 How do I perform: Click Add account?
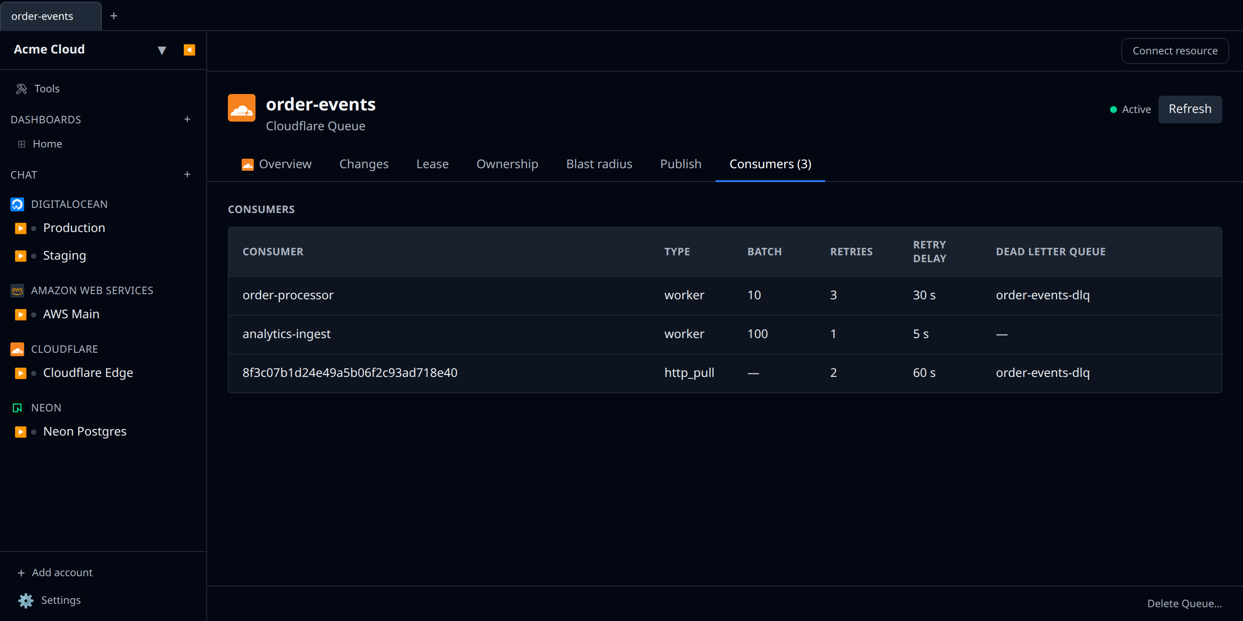(55, 572)
